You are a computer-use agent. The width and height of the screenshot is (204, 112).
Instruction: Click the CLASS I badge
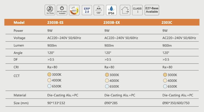(137, 9)
